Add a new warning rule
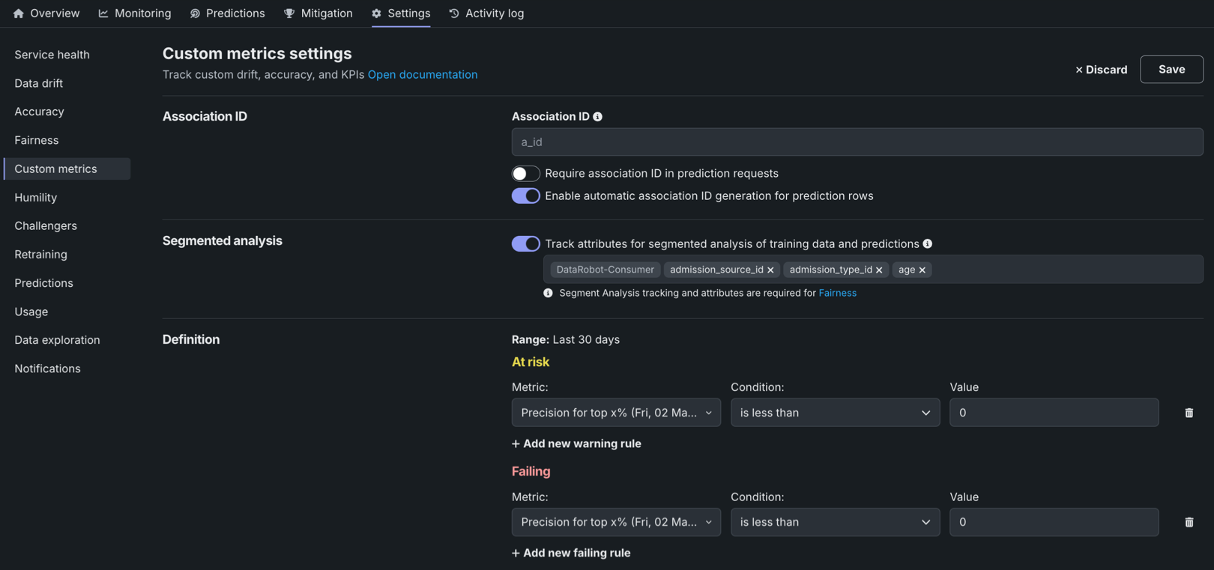Viewport: 1214px width, 570px height. click(576, 443)
